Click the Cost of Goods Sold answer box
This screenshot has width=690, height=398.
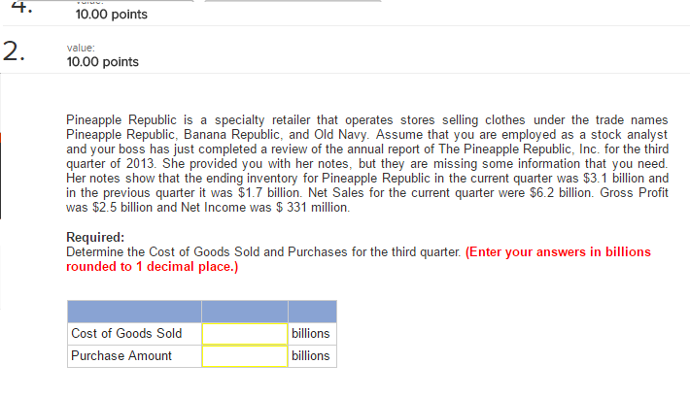(245, 334)
